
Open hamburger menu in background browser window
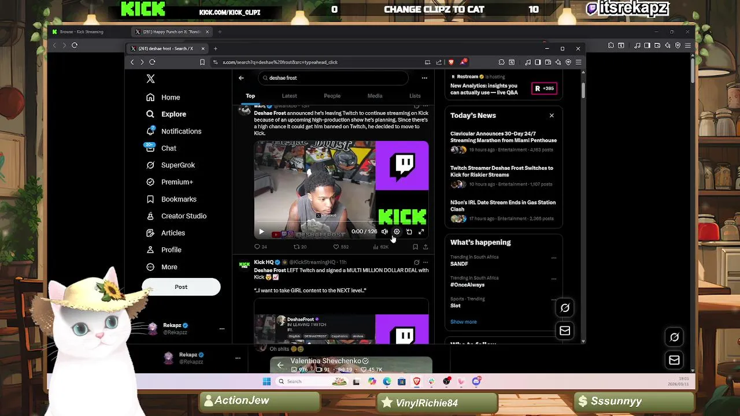687,45
